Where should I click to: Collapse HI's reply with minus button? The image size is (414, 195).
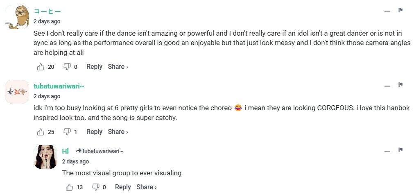pos(387,151)
